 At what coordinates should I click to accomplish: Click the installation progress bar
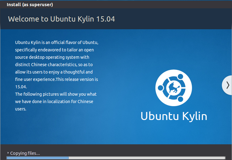116,158
